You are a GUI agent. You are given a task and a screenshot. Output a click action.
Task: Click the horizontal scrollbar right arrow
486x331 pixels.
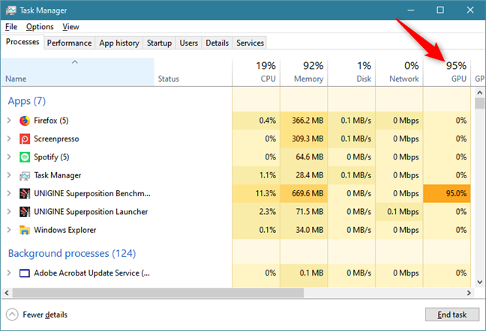(469, 293)
